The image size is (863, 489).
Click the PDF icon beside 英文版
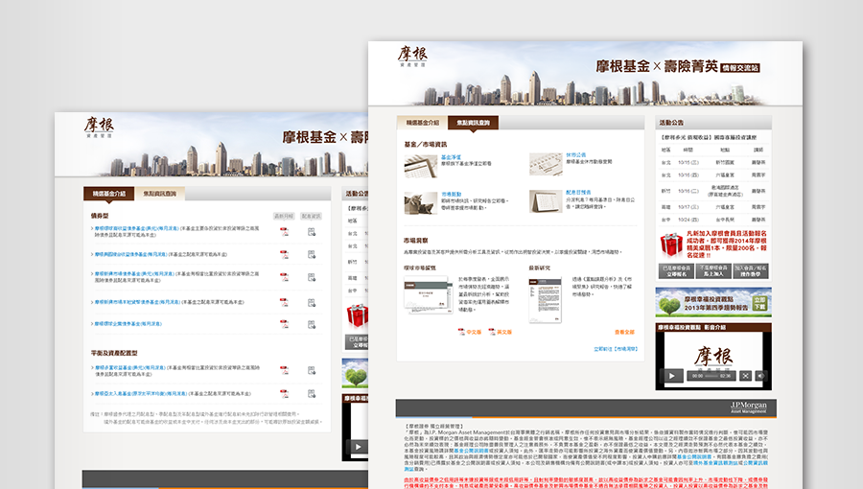pos(492,332)
